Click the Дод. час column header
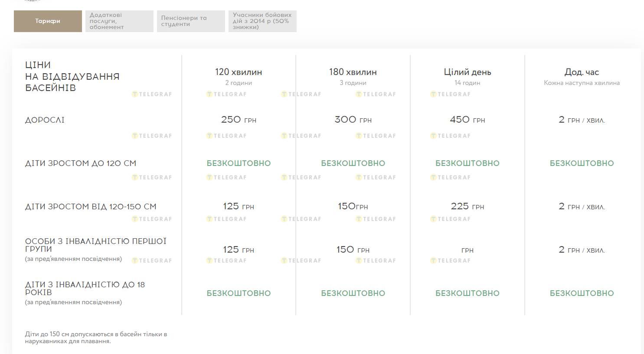 tap(582, 72)
